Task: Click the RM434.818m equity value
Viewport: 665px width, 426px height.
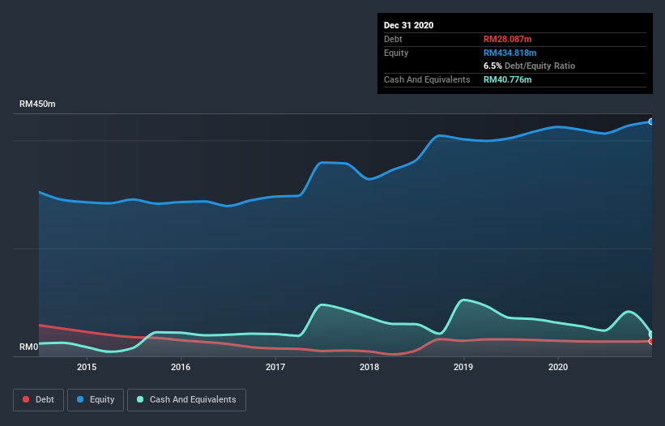Action: point(509,53)
